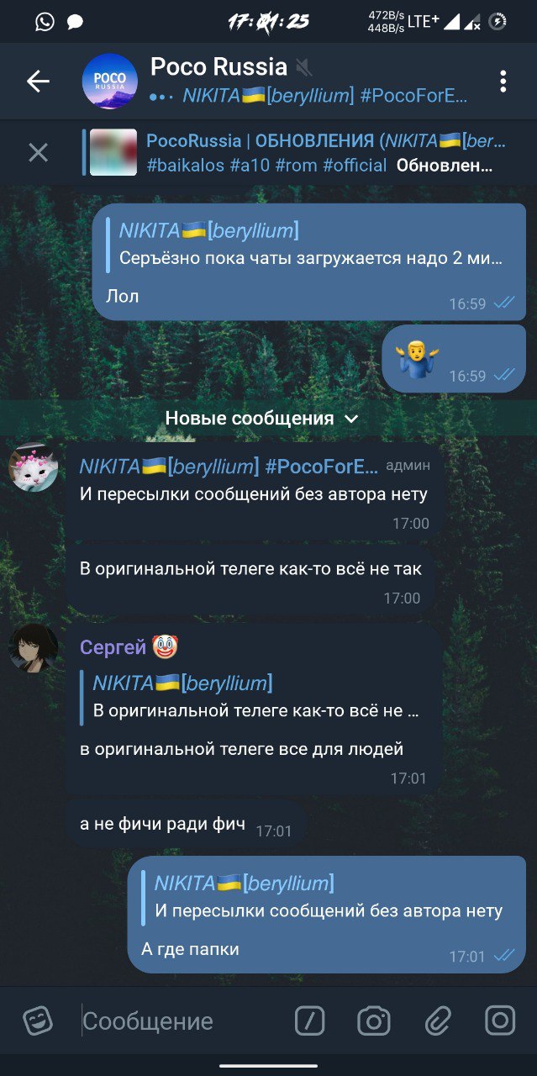The image size is (537, 1076).
Task: Open the pinned PocoRussia ОБНОВЛЕНИЯ message
Action: (319, 153)
